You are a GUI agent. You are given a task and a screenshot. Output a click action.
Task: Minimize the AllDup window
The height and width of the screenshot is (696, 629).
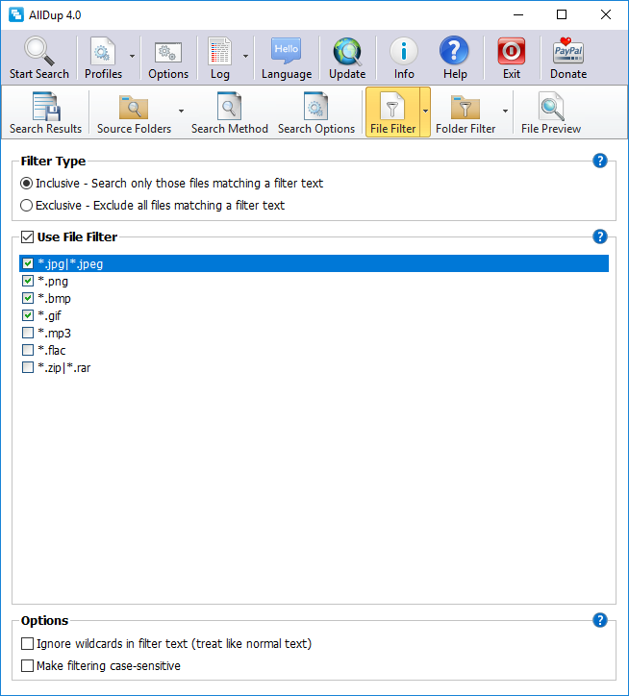(518, 14)
